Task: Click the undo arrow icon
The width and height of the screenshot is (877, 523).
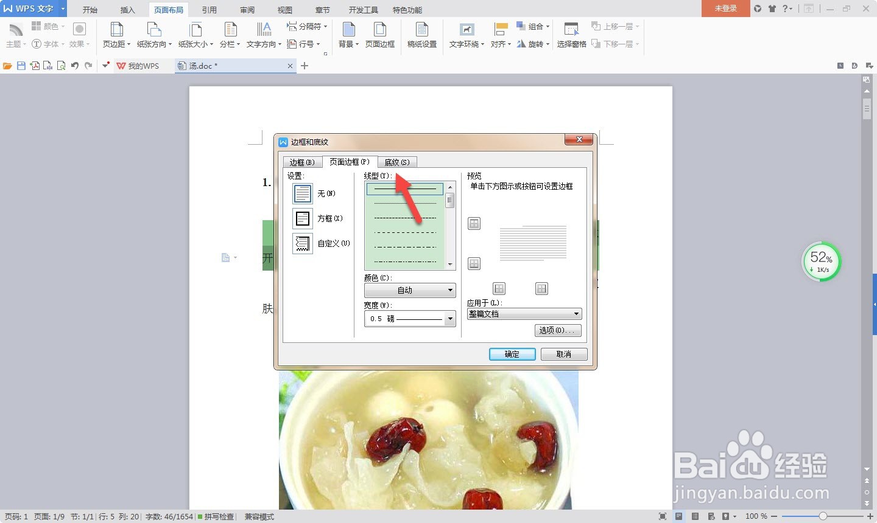Action: click(x=75, y=66)
